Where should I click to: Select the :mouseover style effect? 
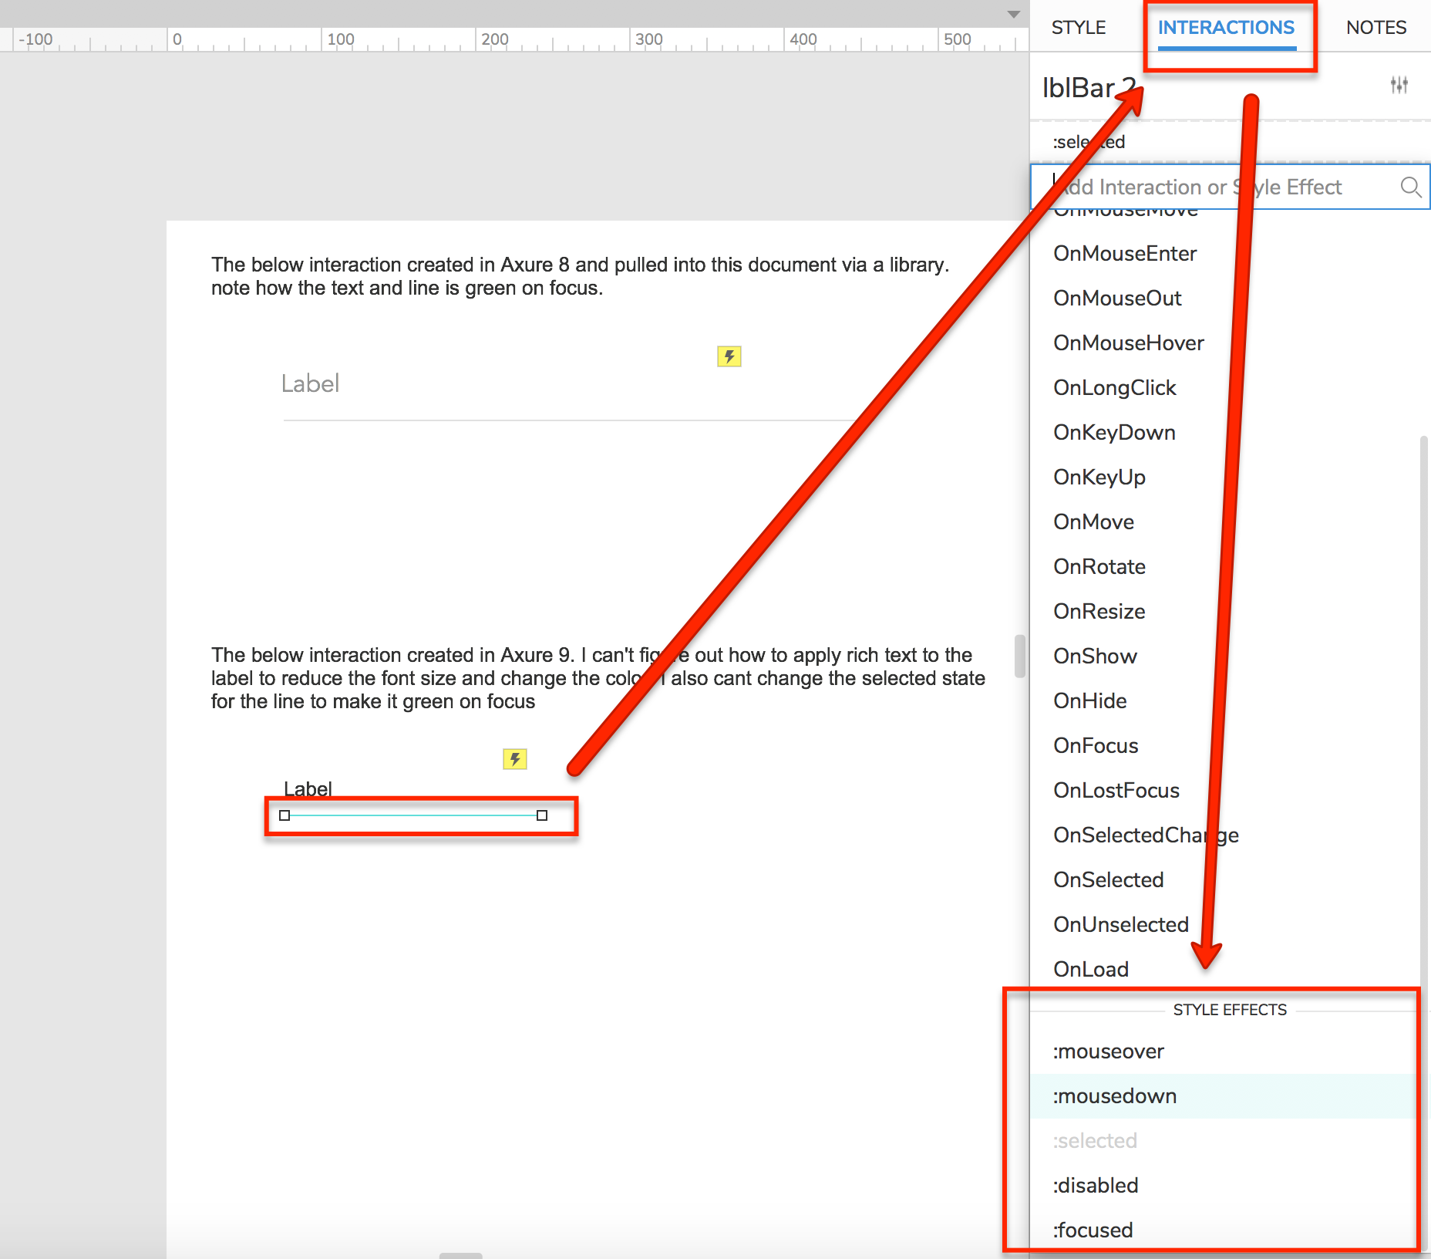[x=1108, y=1051]
